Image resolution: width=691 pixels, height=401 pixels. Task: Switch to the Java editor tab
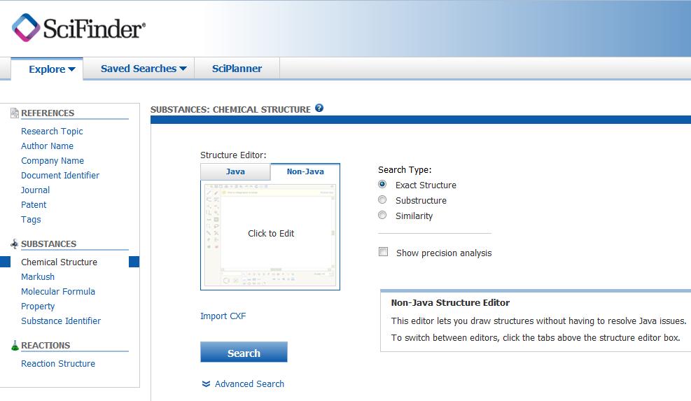pos(235,172)
